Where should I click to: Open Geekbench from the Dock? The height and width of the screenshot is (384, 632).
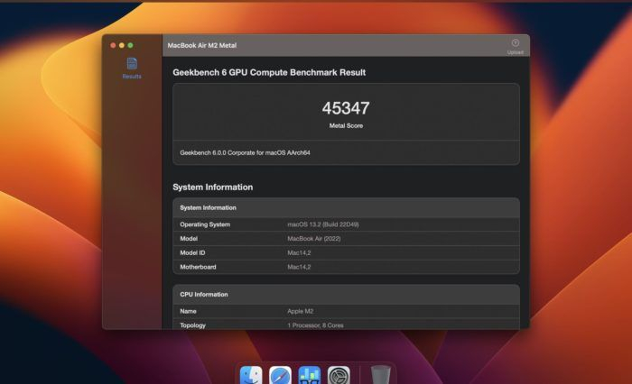310,375
